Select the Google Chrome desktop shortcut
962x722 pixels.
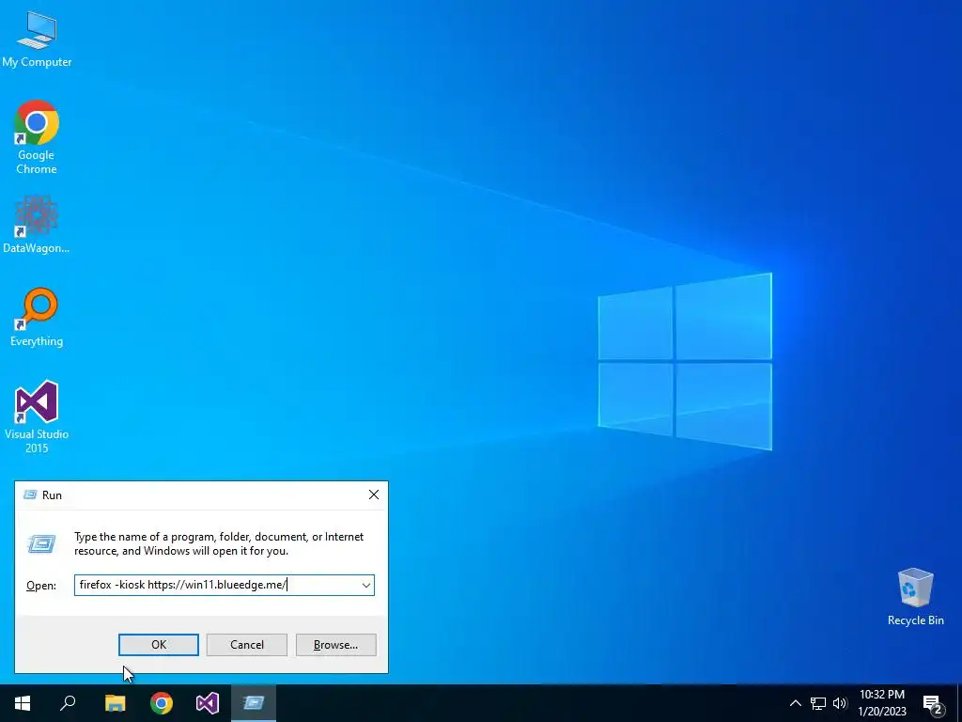[37, 137]
